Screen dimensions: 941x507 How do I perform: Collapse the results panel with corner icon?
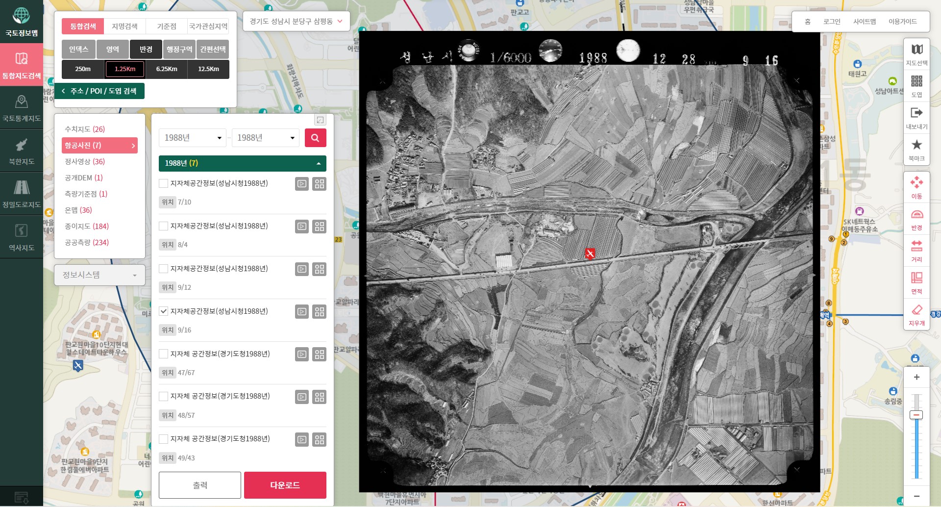[x=320, y=120]
